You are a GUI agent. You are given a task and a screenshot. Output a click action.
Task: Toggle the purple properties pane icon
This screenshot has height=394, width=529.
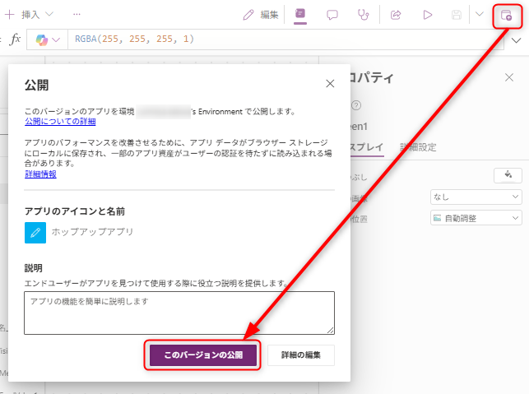pyautogui.click(x=300, y=14)
